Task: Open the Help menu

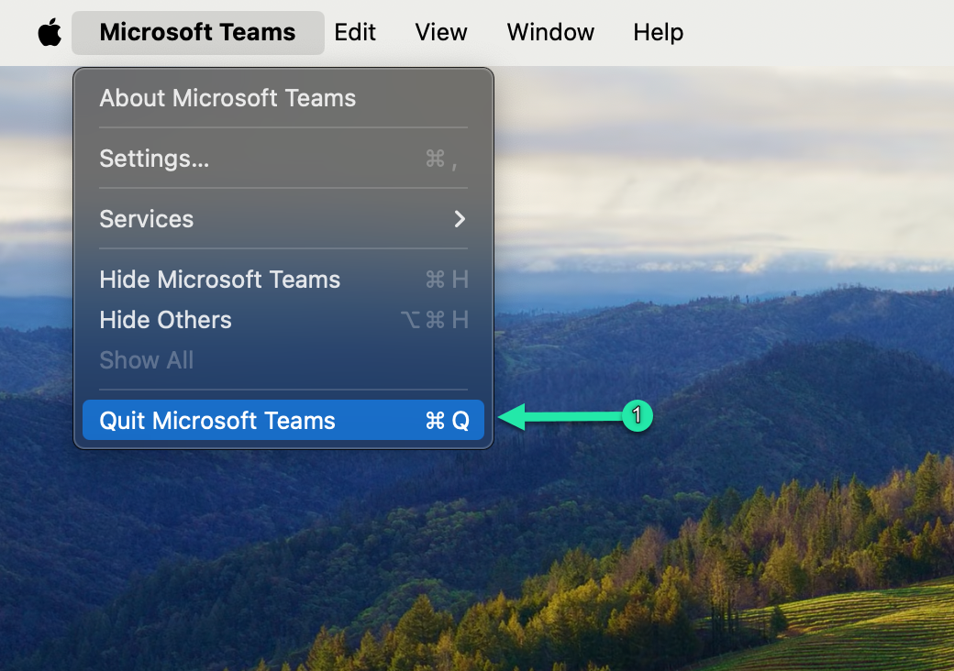Action: pos(659,32)
